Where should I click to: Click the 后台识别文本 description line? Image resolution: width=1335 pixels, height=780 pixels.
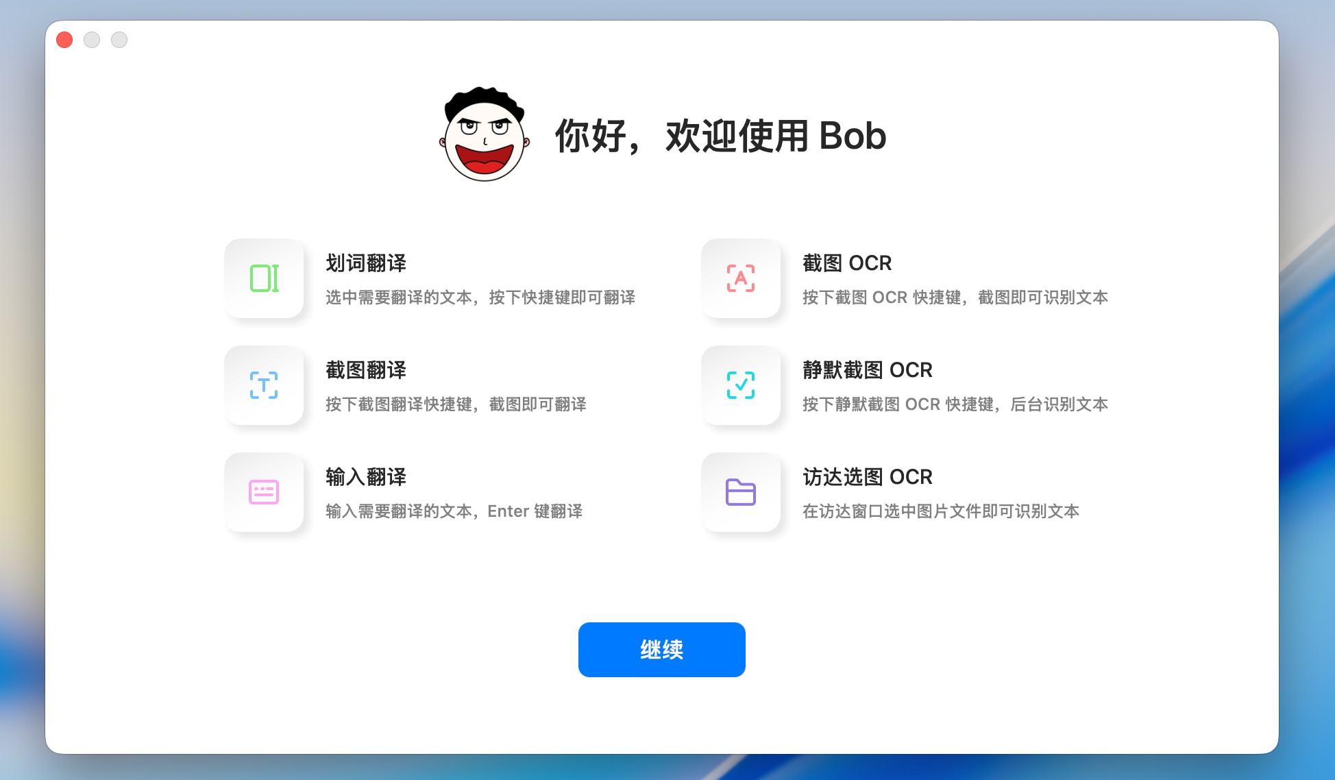click(x=955, y=404)
